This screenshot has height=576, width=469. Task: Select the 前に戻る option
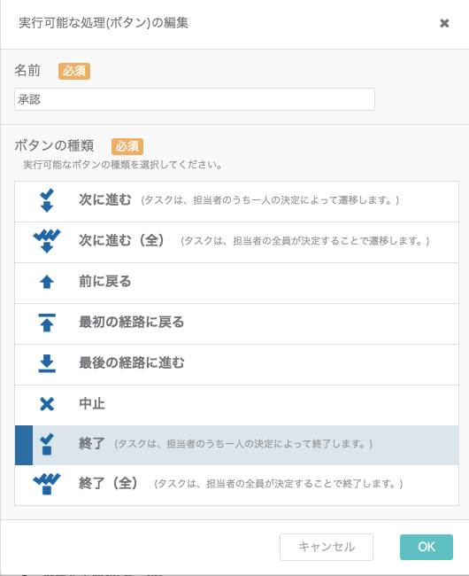(x=236, y=283)
